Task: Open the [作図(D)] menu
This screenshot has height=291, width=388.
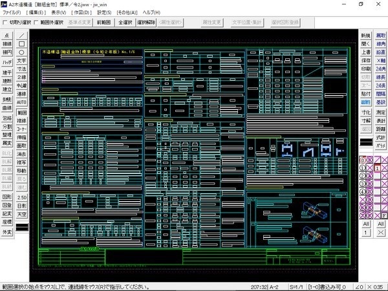Action: [x=81, y=12]
